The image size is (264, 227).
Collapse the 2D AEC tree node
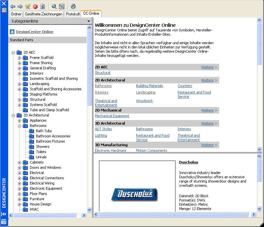click(13, 53)
